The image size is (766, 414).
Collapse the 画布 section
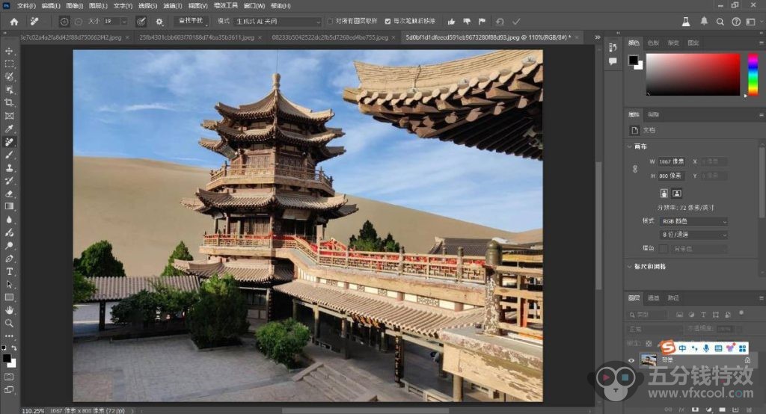[x=630, y=146]
